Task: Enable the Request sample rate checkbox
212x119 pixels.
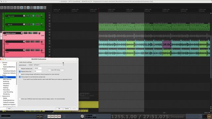Action: (x=20, y=69)
